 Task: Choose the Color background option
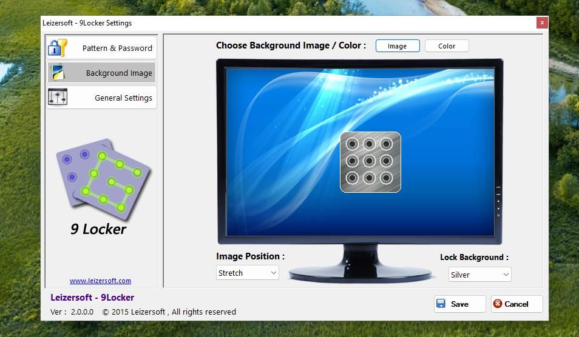pyautogui.click(x=447, y=46)
